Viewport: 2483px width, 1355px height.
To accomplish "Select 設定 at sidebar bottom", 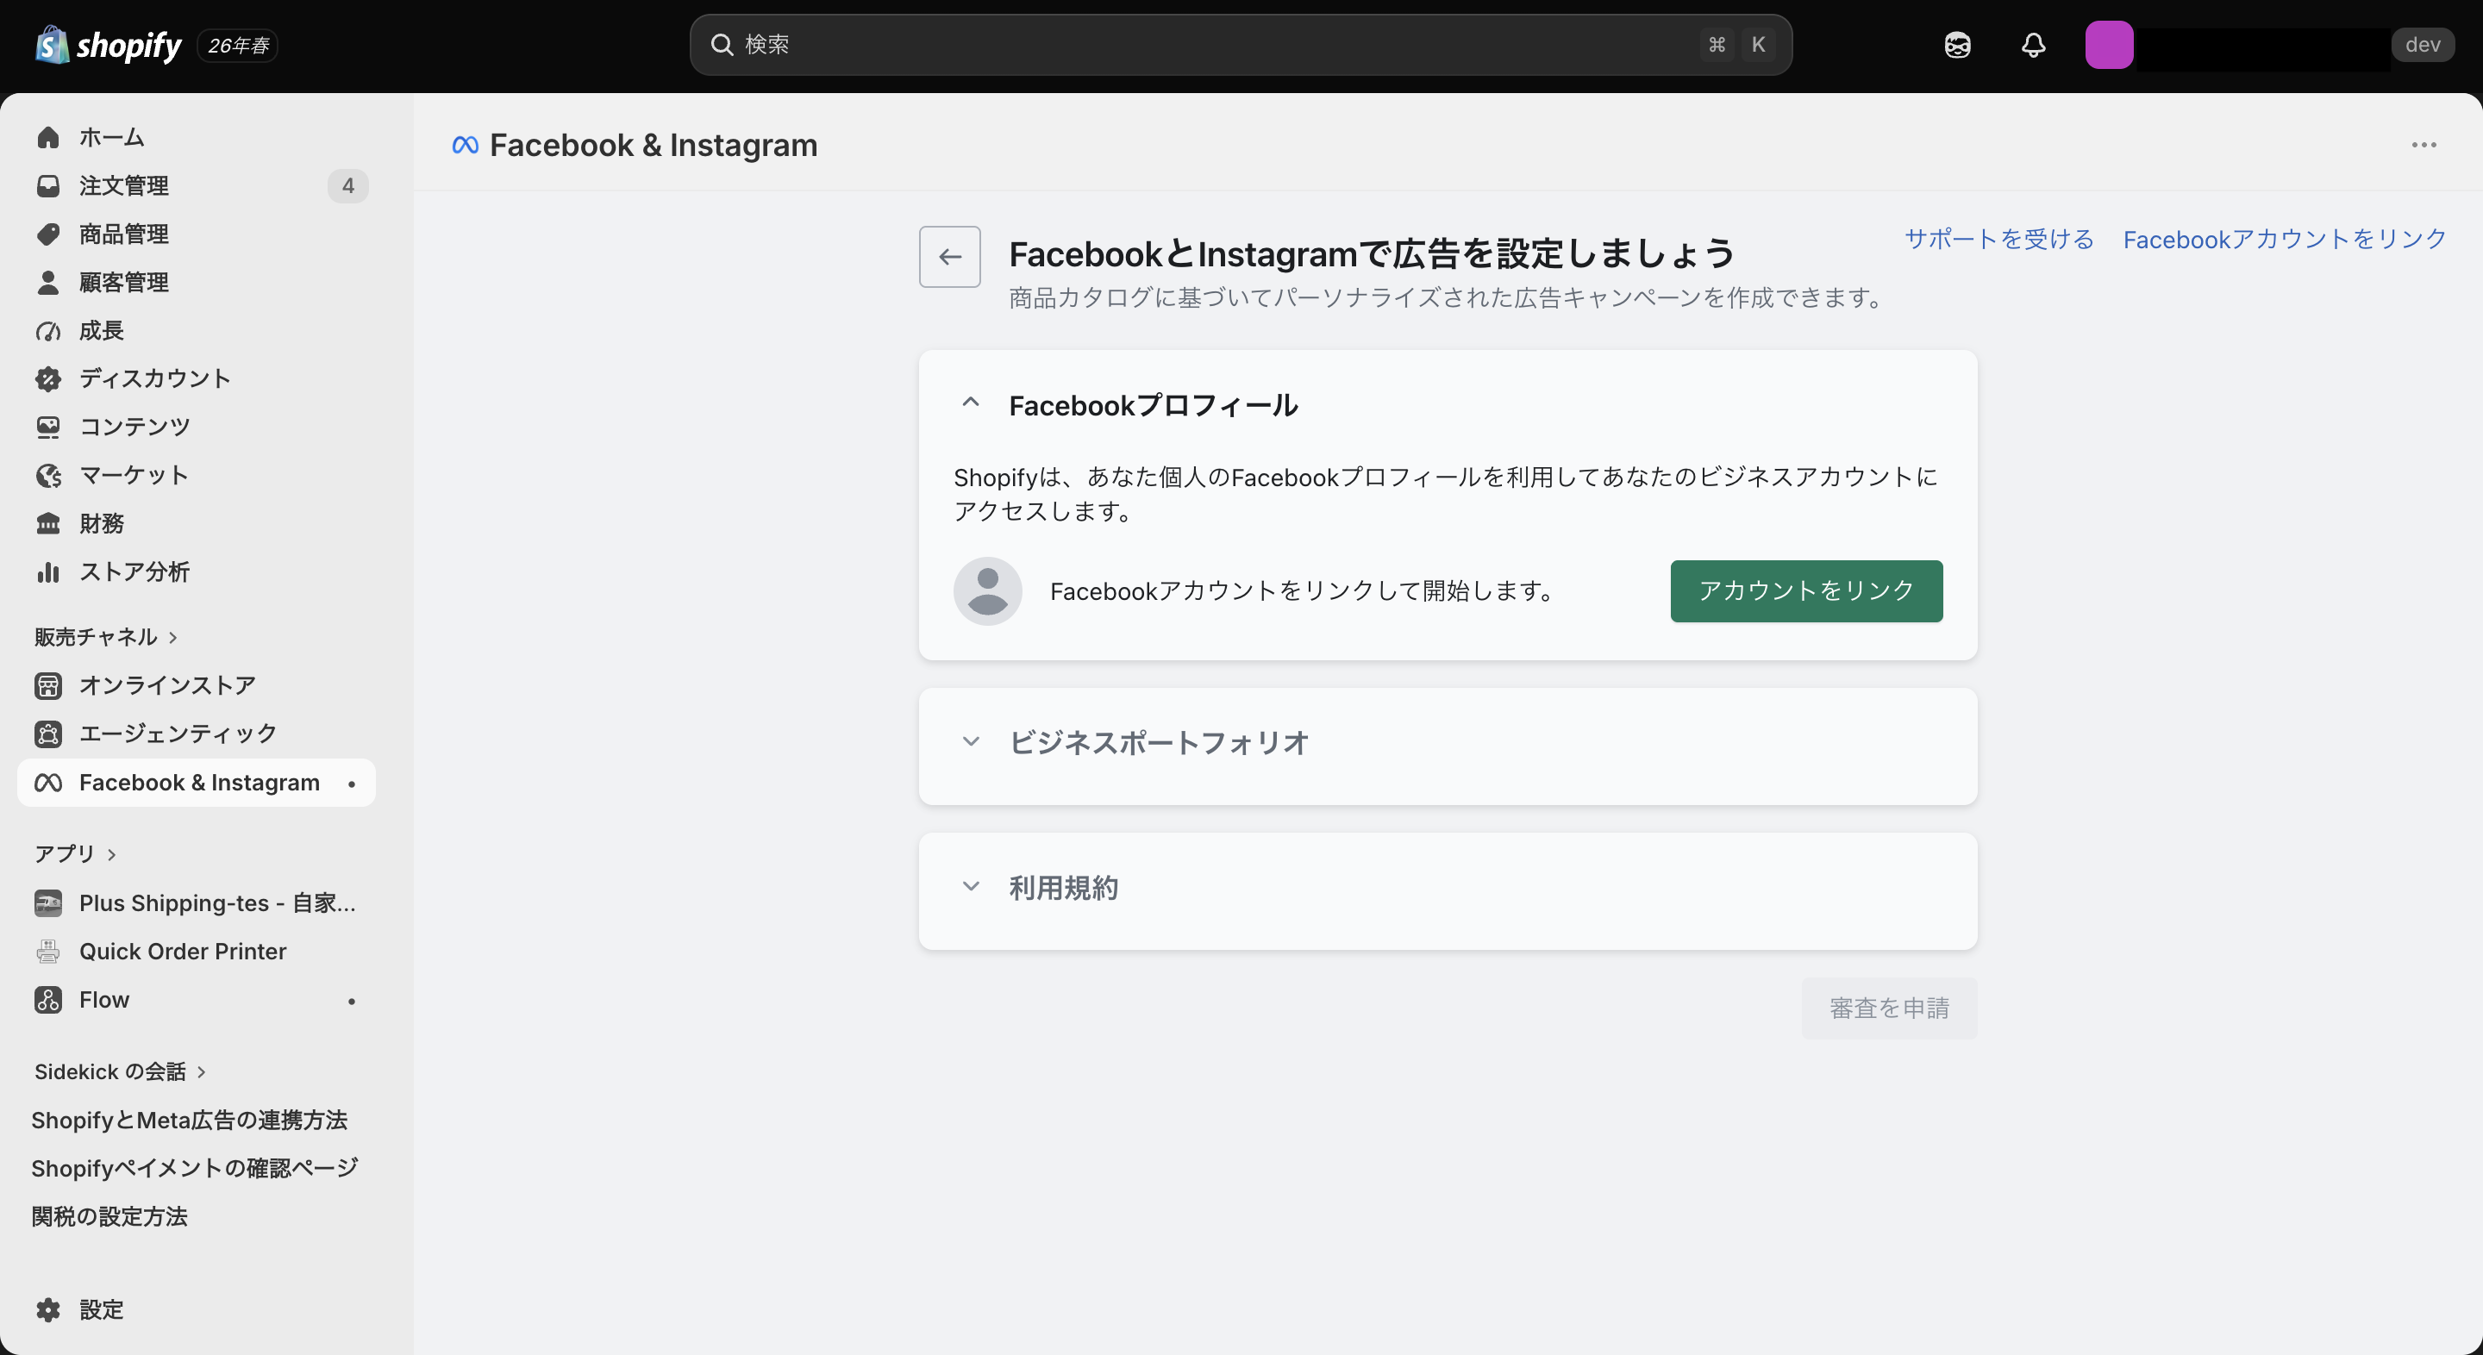I will 197,1309.
